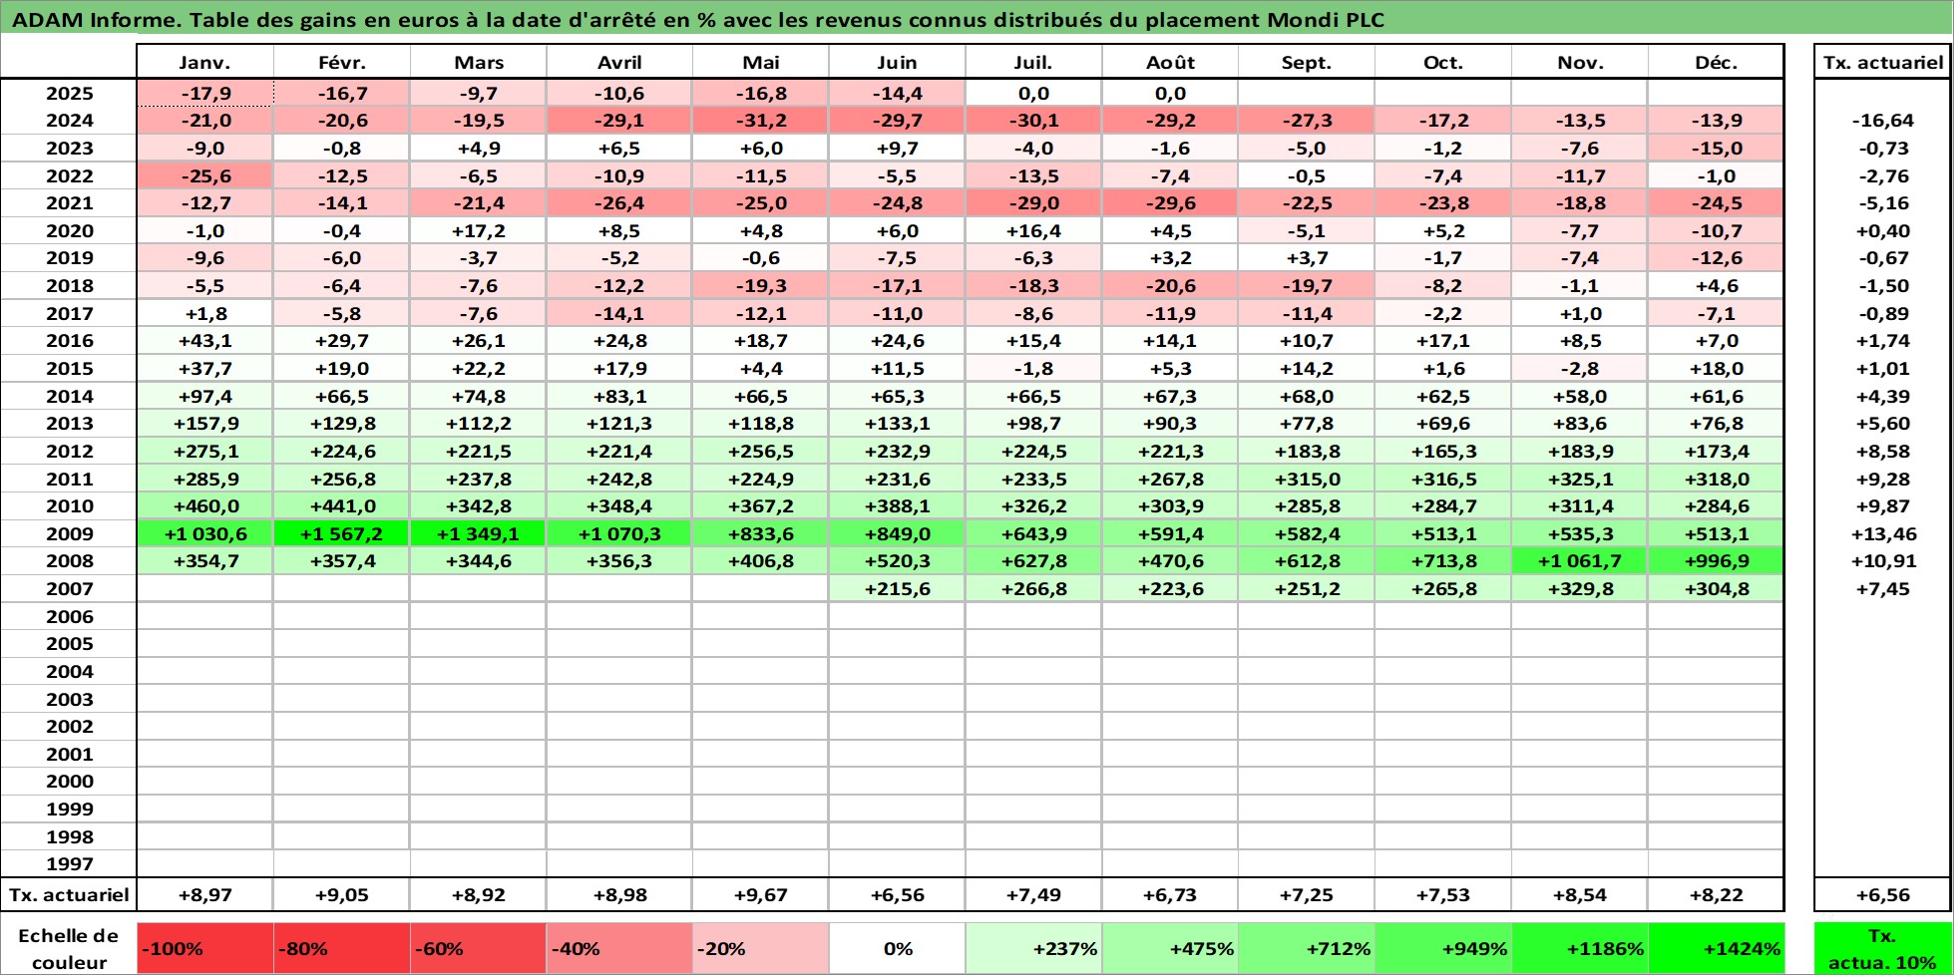Click the cell '-20,6' for August 2018
Screen dimensions: 1954x975
(x=1170, y=285)
